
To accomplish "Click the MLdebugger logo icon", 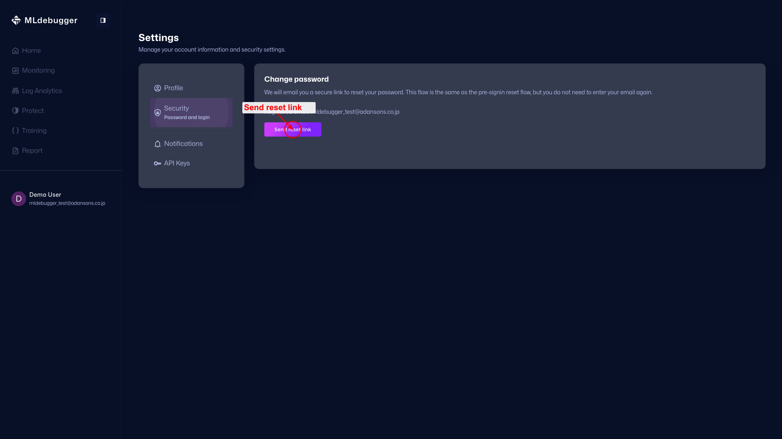I will (16, 20).
